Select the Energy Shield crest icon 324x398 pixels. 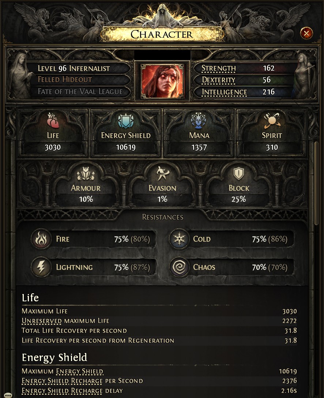(126, 120)
